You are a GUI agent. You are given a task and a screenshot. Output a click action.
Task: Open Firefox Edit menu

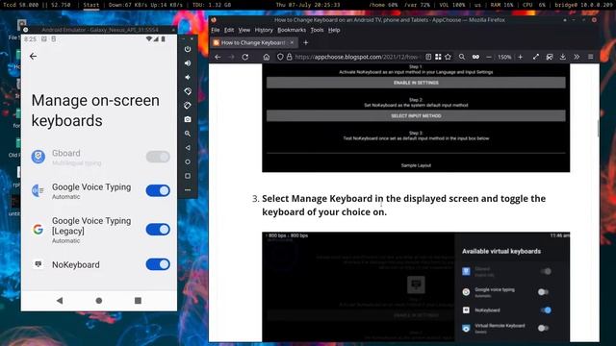(229, 30)
